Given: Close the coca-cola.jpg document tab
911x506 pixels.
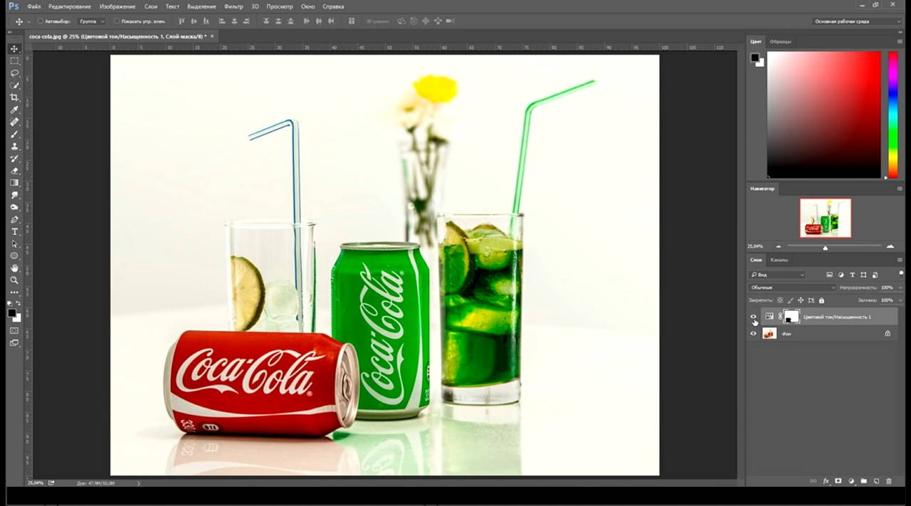Looking at the screenshot, I should (212, 36).
